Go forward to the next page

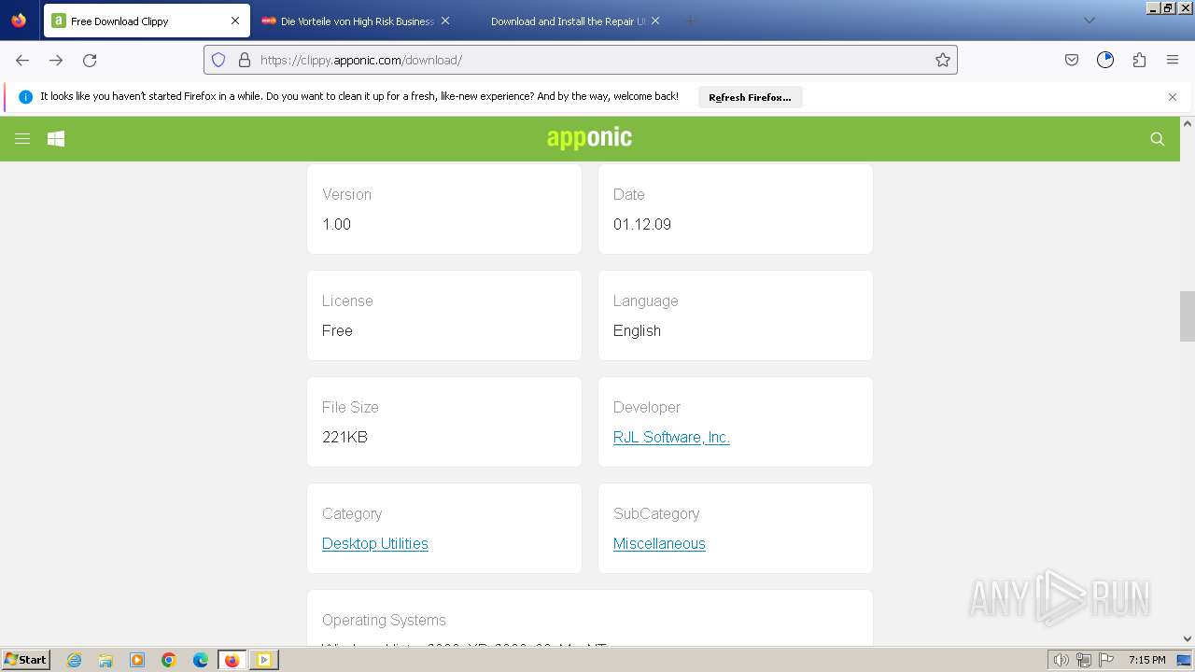coord(56,60)
